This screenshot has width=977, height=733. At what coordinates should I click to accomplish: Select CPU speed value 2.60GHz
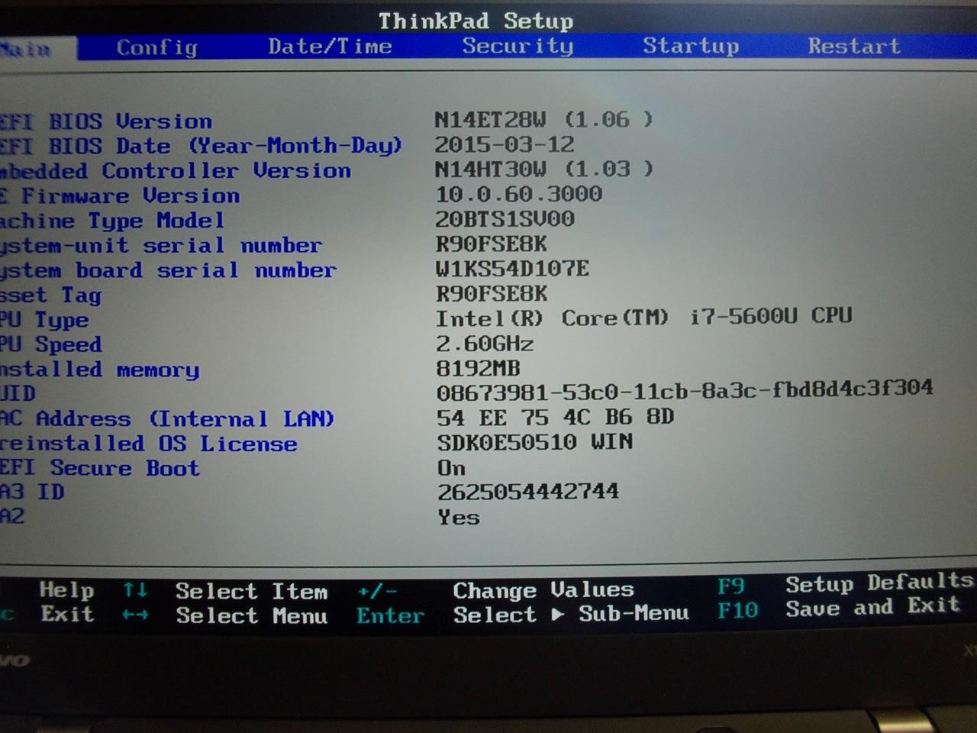click(485, 344)
